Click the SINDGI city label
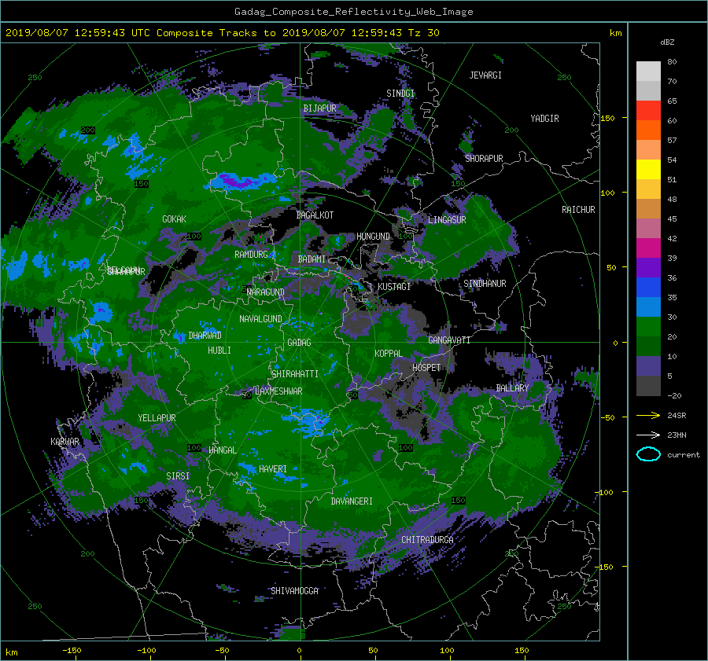The width and height of the screenshot is (708, 661). click(x=400, y=94)
